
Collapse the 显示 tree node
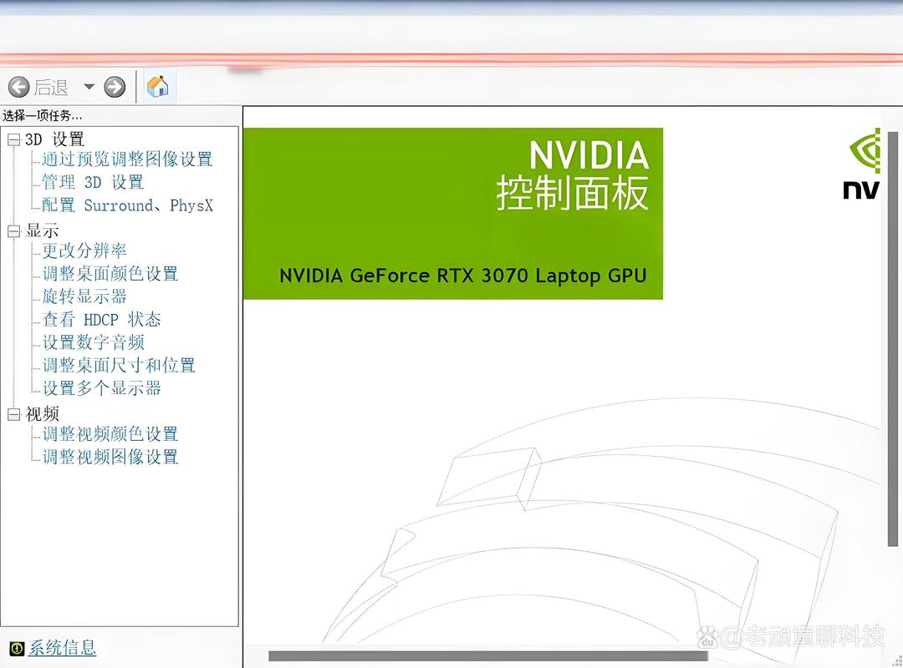pos(13,230)
